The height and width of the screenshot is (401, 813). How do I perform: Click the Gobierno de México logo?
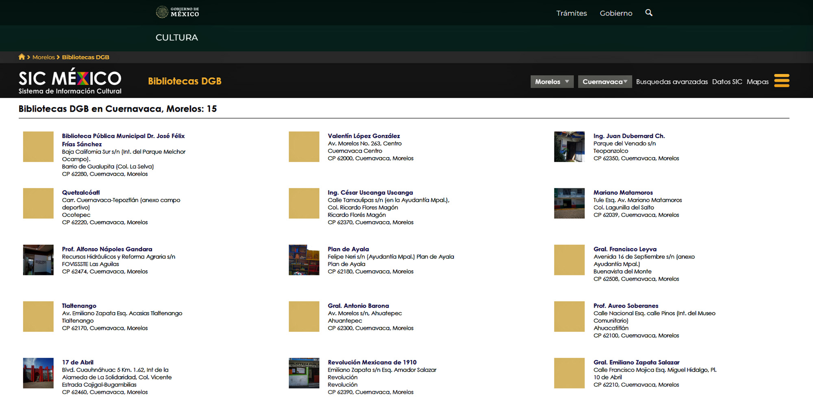point(178,12)
